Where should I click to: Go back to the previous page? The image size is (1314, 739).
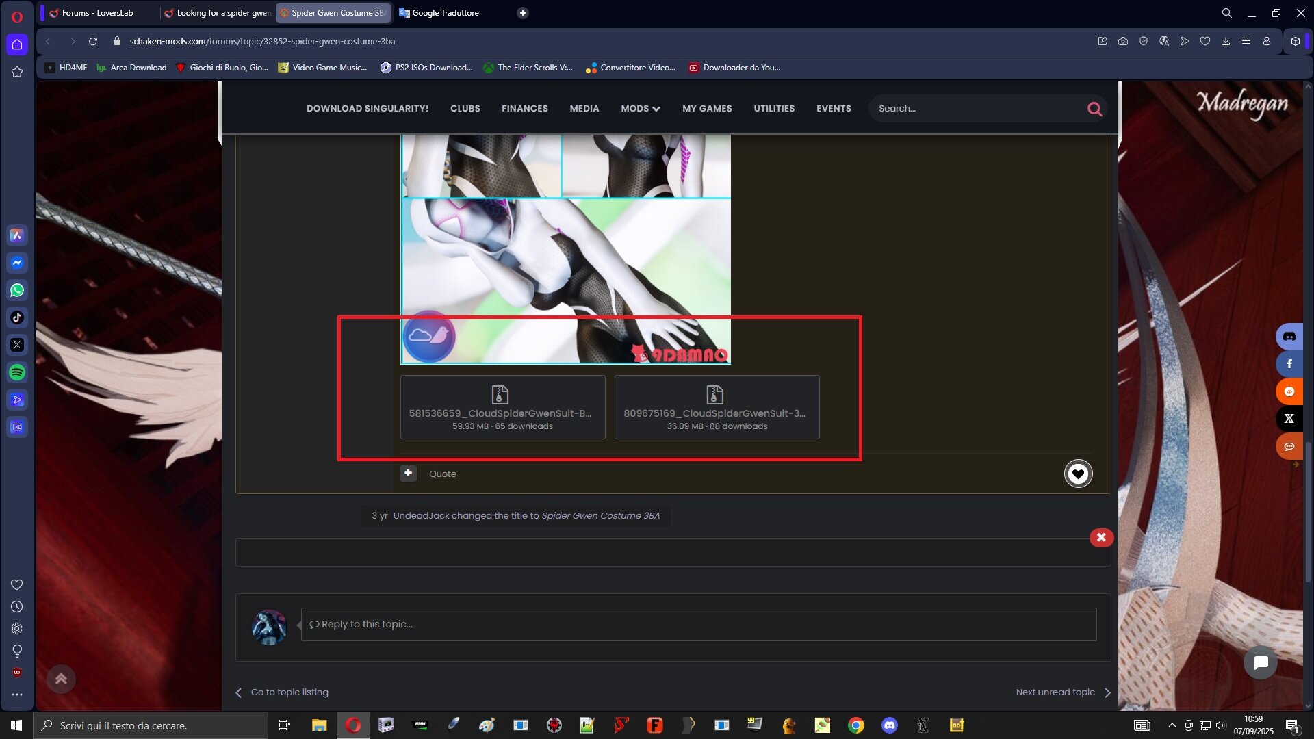(49, 42)
